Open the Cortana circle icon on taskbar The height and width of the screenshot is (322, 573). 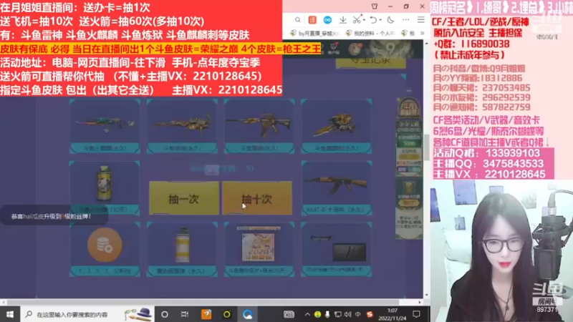point(165,314)
